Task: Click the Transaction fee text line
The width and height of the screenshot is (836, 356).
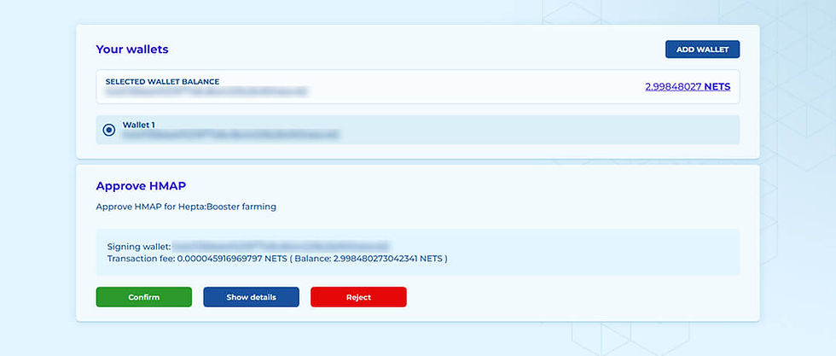Action: 277,259
